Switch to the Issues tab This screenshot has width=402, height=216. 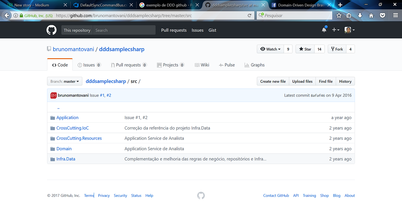pyautogui.click(x=89, y=65)
